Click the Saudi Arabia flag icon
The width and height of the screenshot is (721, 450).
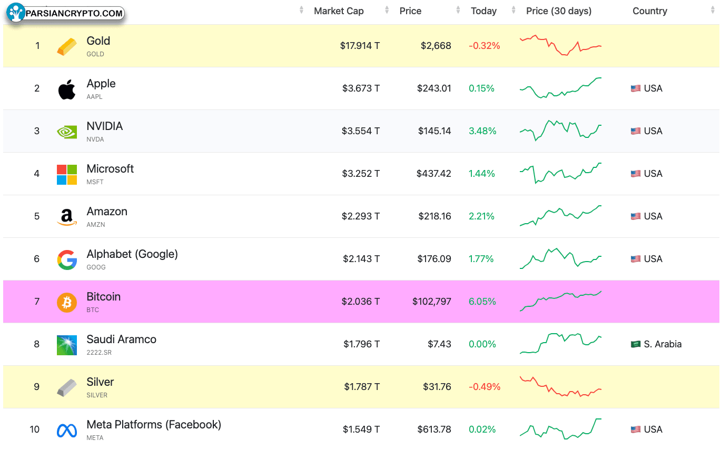636,344
